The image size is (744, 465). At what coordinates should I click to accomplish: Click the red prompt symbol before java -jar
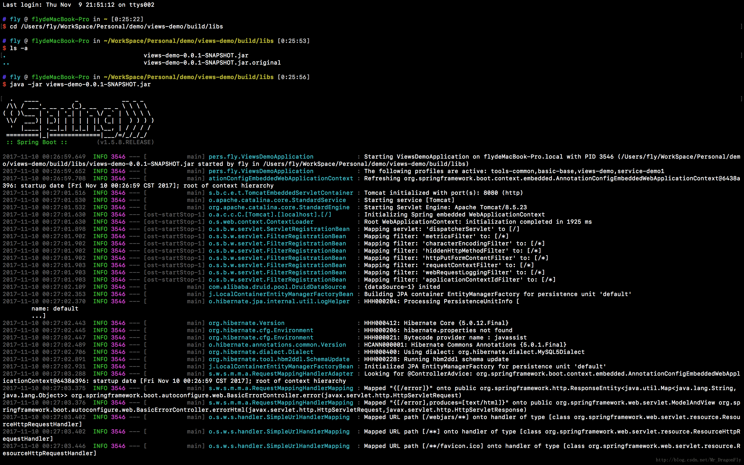click(x=4, y=84)
